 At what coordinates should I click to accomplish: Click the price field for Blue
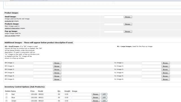click(x=34, y=97)
